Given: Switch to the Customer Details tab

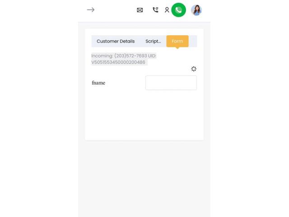Looking at the screenshot, I should pyautogui.click(x=116, y=41).
